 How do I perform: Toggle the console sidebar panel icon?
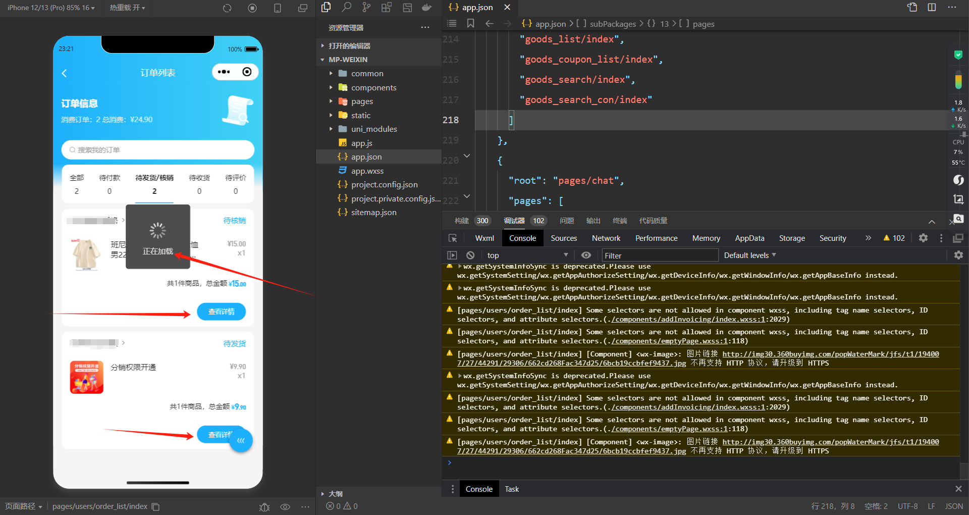tap(452, 255)
